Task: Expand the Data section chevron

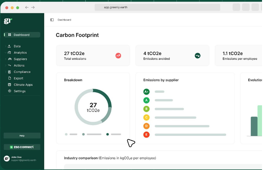Action: 5,46
